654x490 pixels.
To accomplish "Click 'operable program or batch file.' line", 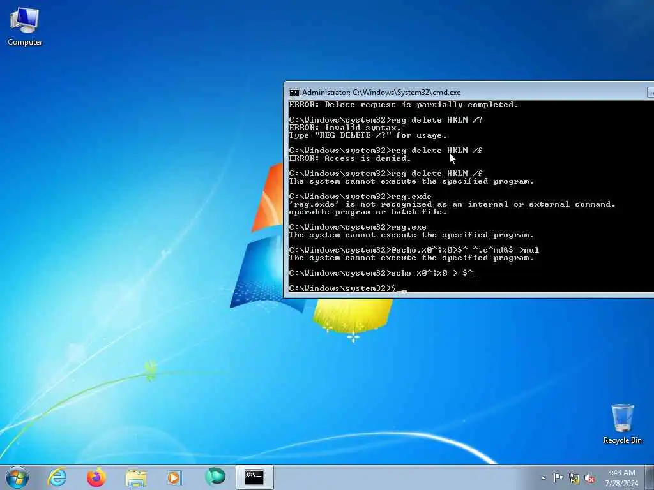I will (x=367, y=212).
